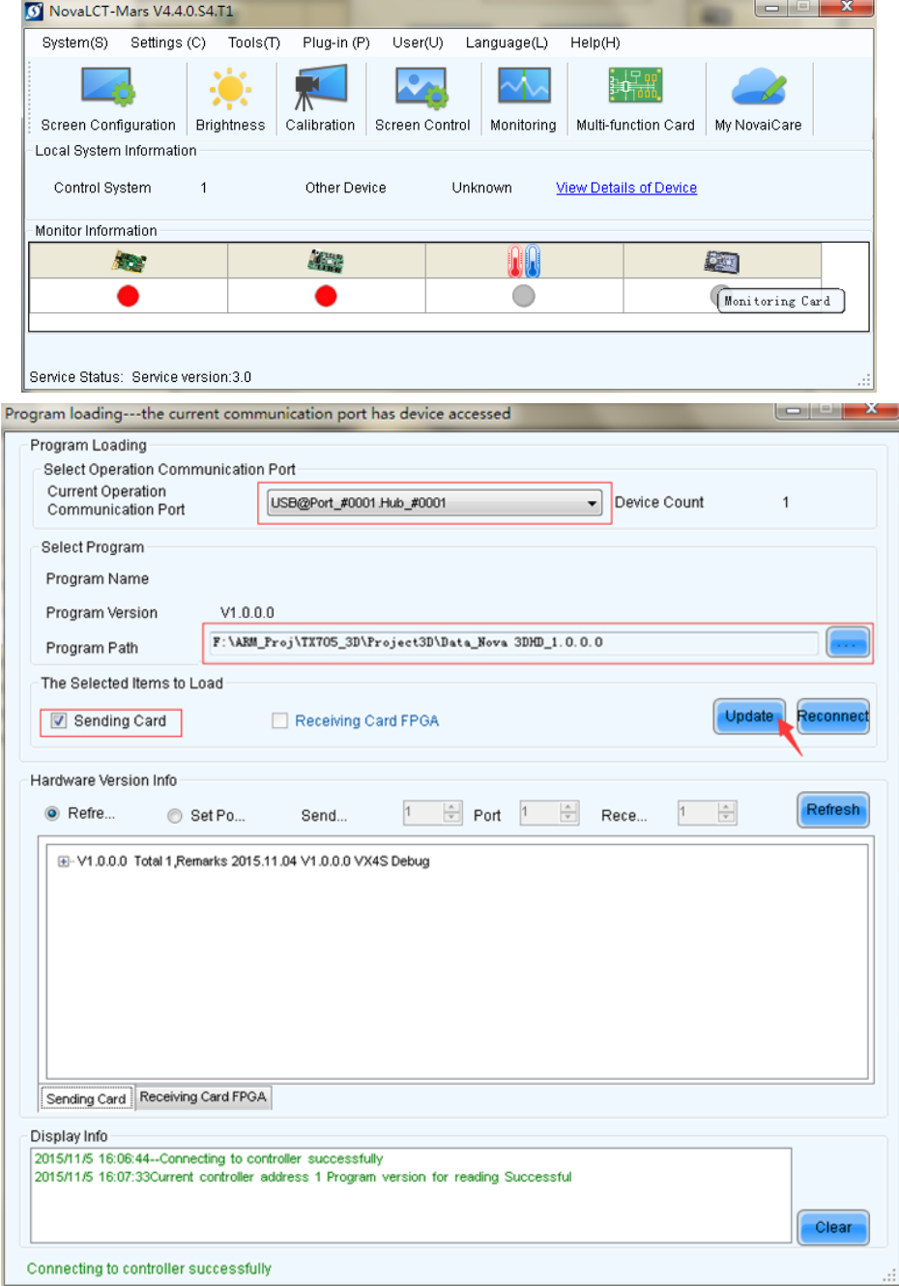Viewport: 899px width, 1286px height.
Task: Click sending card icon in Monitor Information
Action: (129, 261)
